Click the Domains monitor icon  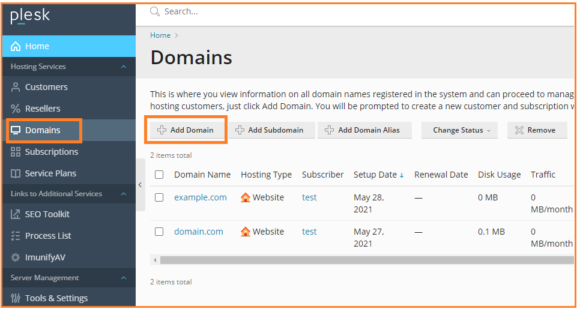(16, 130)
